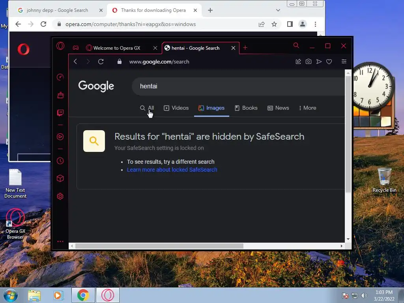Select the Images results tab
404x303 pixels.
tap(211, 108)
